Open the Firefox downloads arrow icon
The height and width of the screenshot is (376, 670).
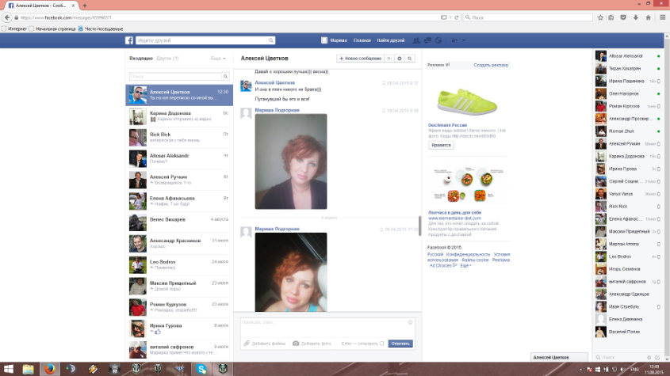pos(636,17)
